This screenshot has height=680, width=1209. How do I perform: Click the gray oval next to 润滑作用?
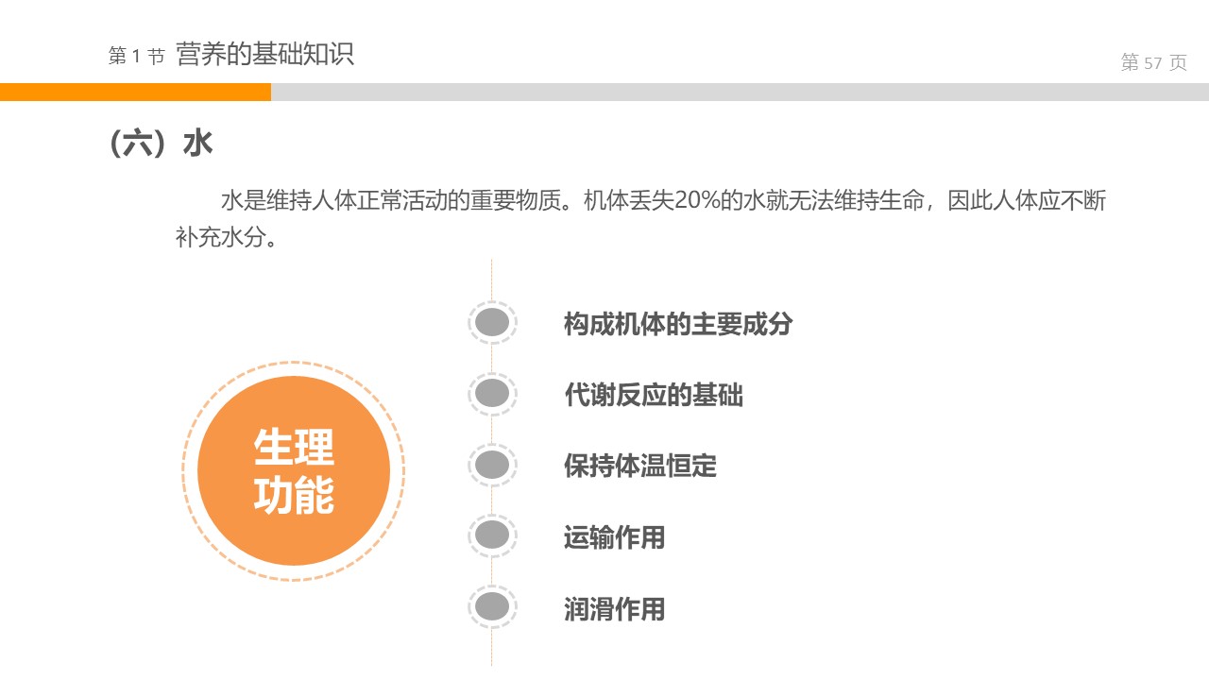(492, 606)
